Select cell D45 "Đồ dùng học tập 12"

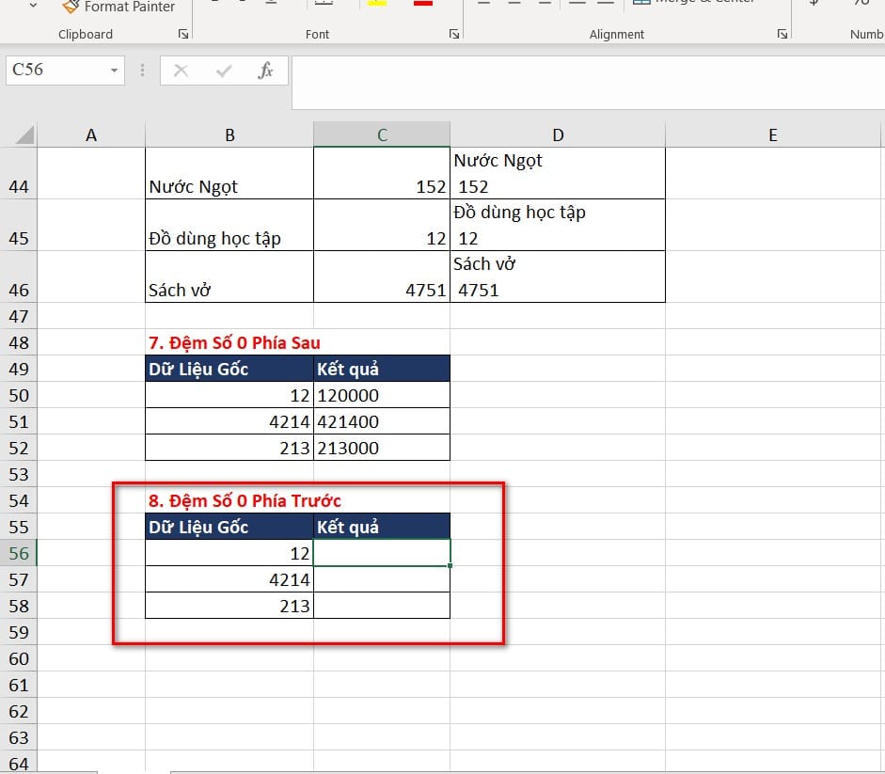click(x=558, y=226)
